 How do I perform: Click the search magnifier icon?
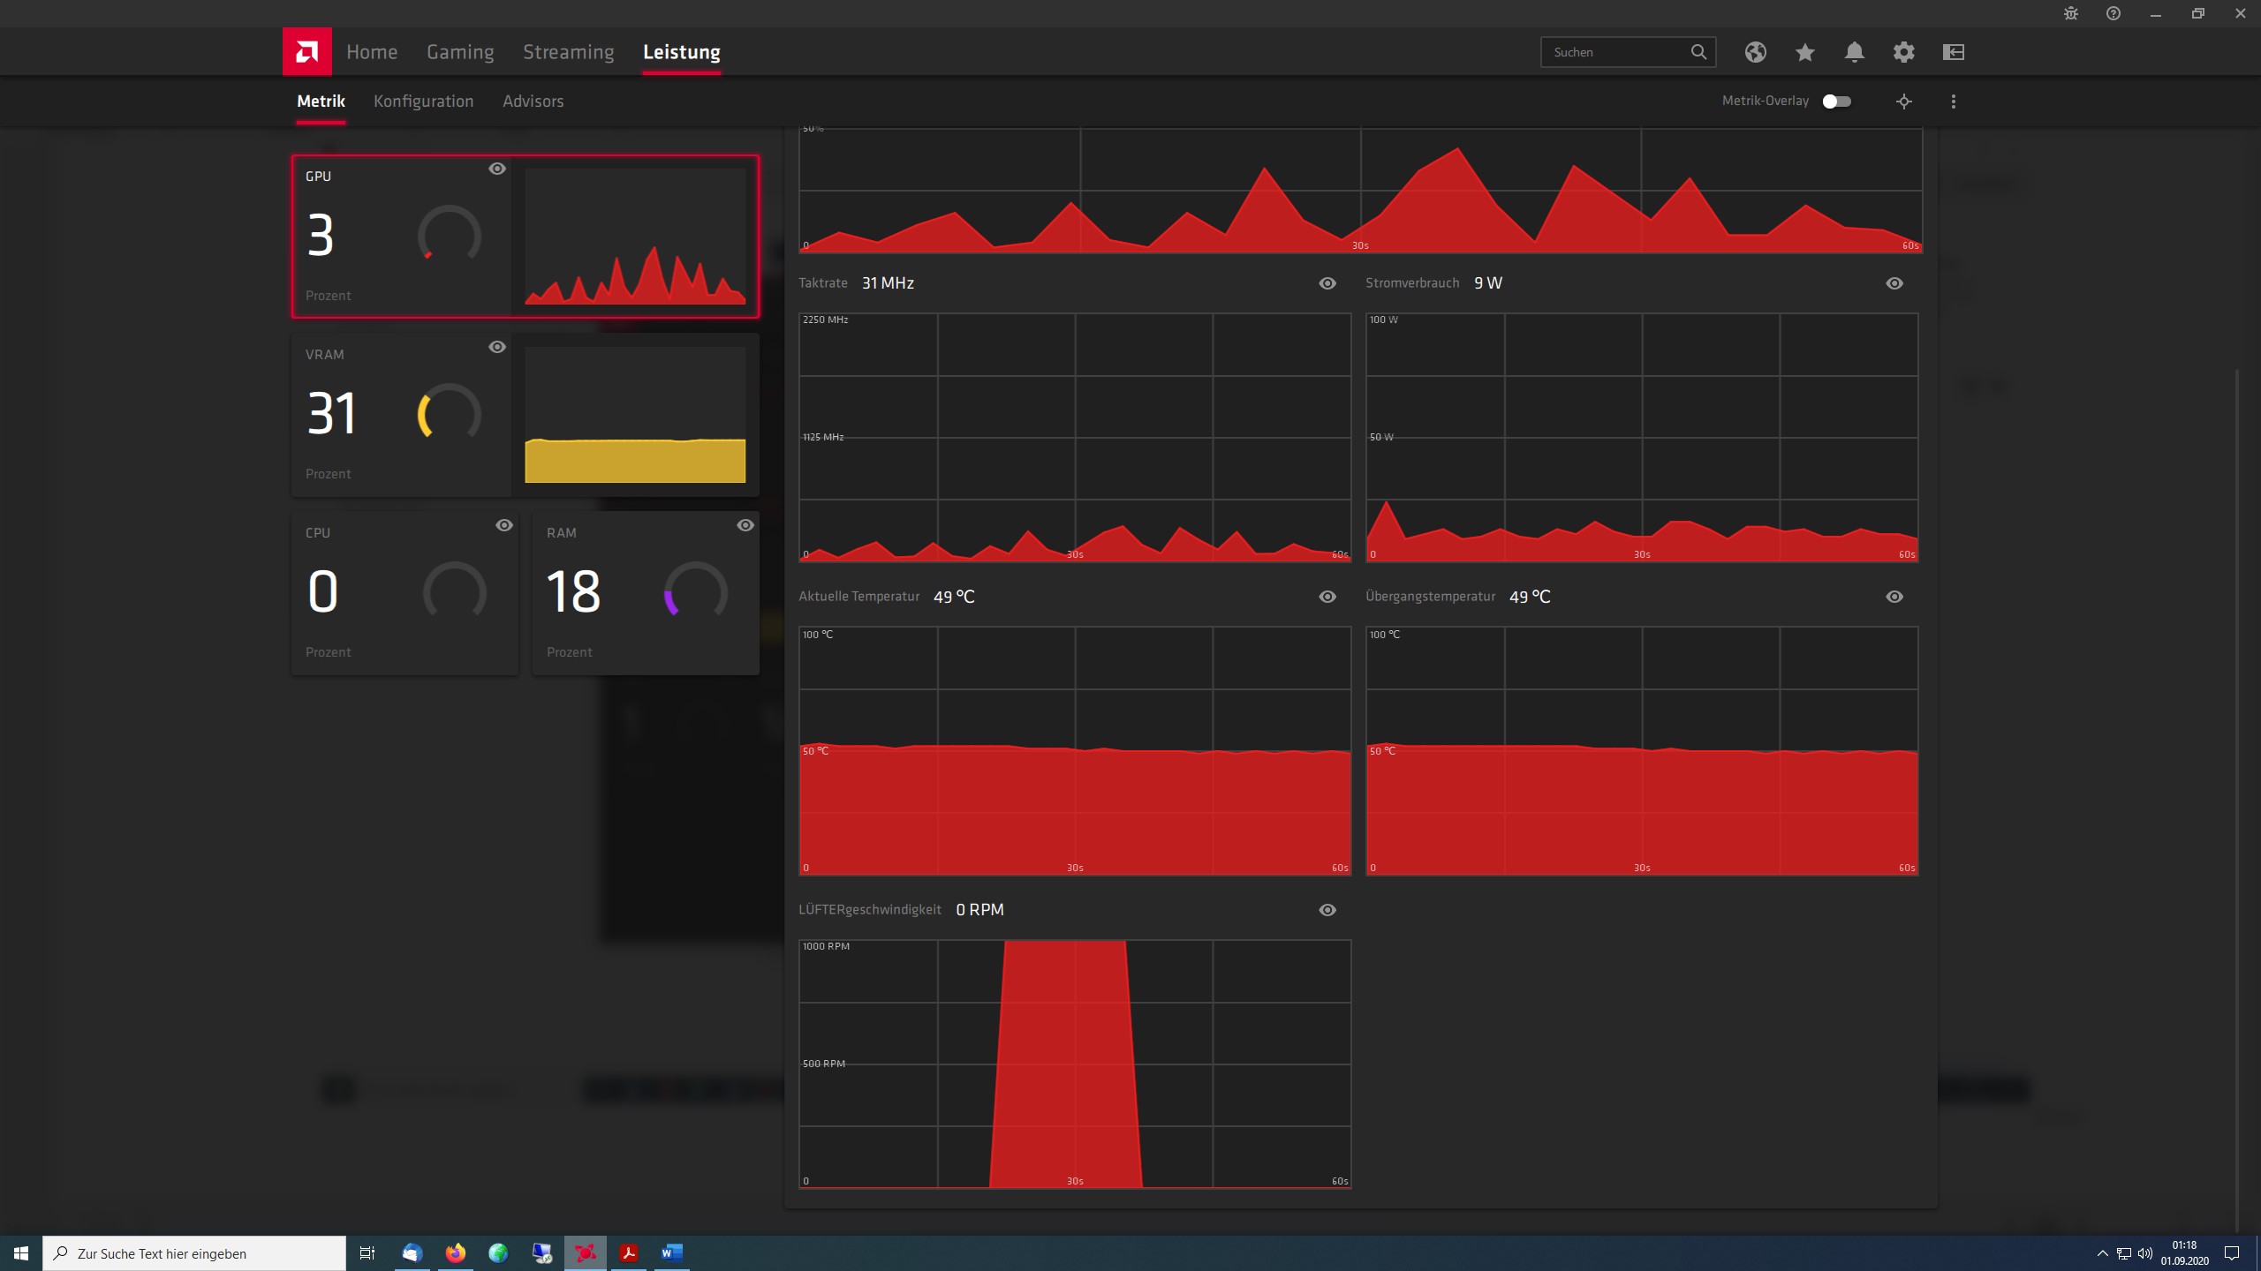click(1698, 52)
